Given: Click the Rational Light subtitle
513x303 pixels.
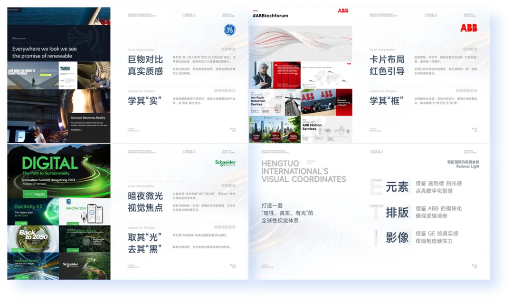Looking at the screenshot, I should 467,166.
